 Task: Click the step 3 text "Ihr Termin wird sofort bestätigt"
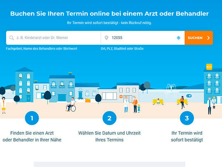coord(187,136)
